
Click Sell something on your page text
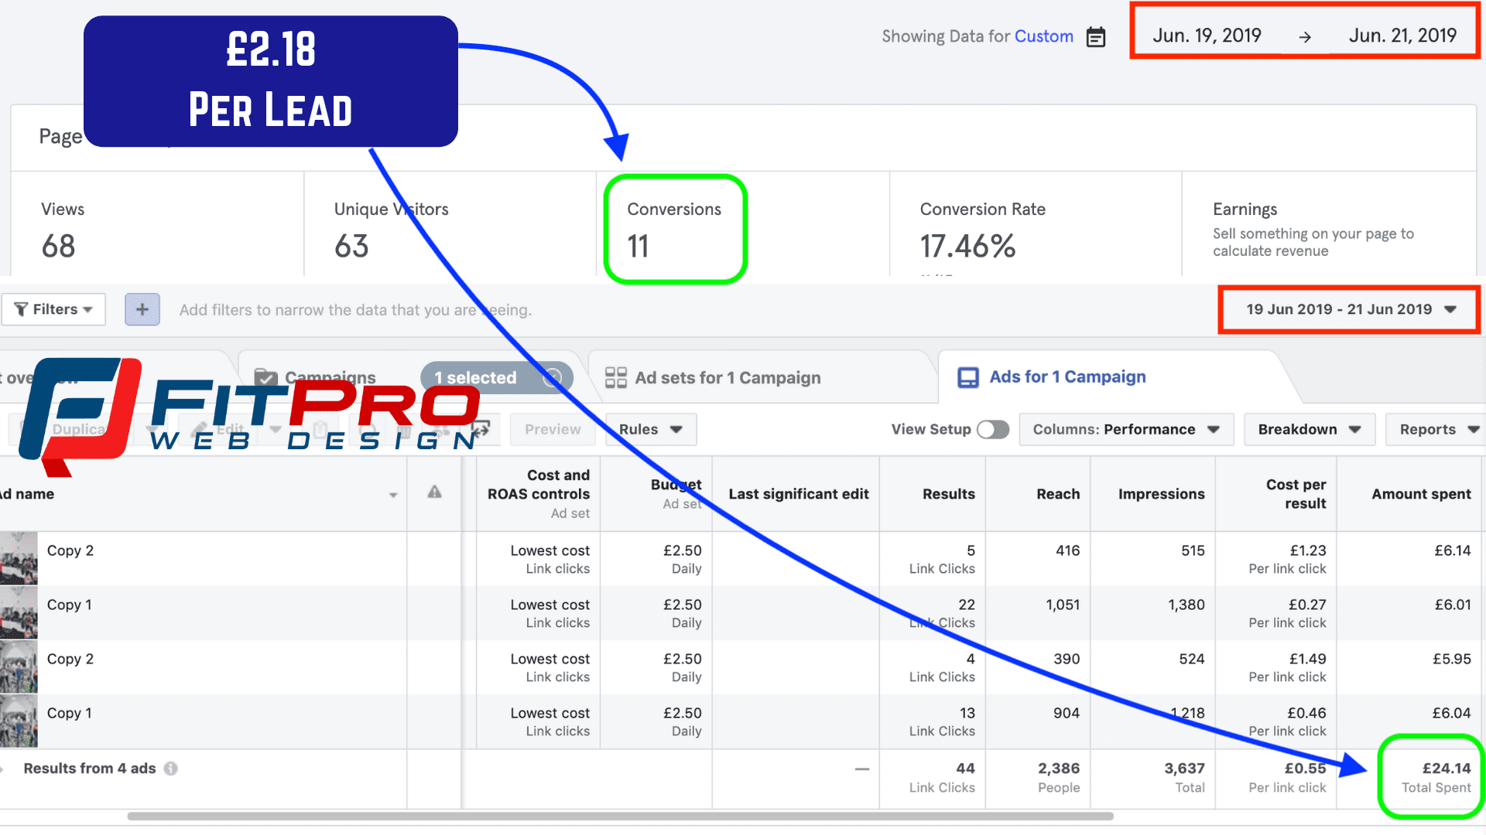[x=1313, y=242]
